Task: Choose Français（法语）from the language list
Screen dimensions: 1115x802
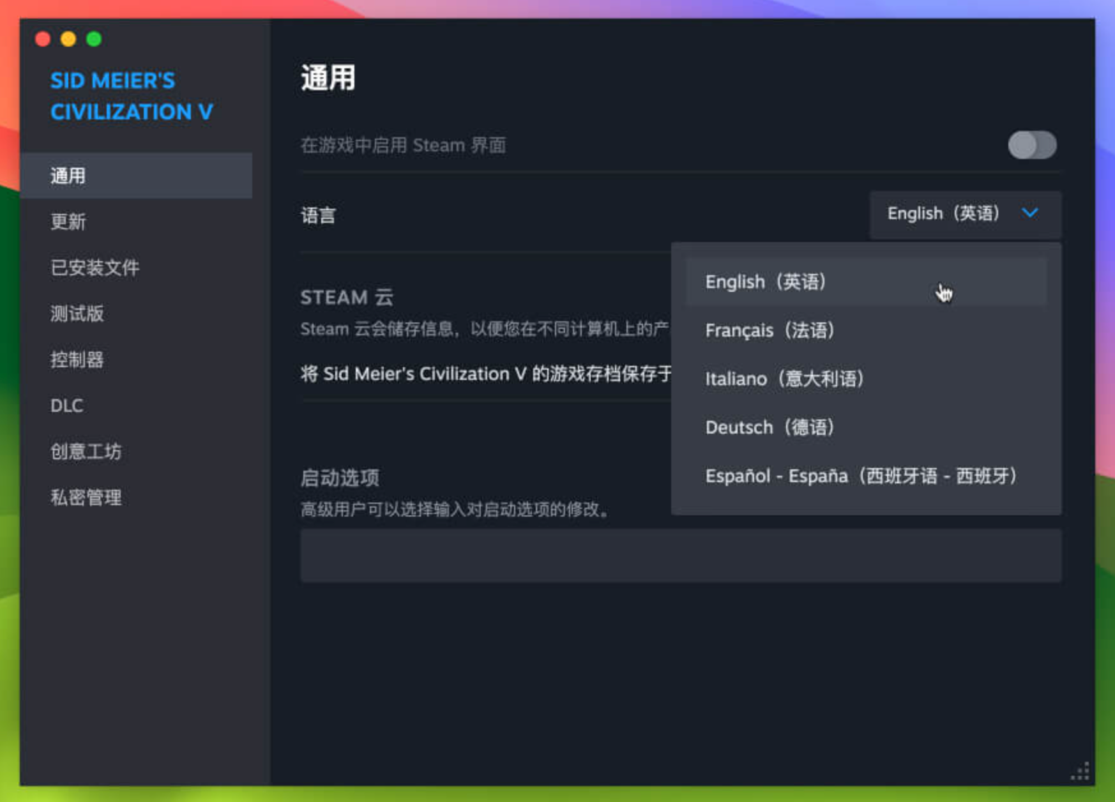Action: tap(866, 330)
